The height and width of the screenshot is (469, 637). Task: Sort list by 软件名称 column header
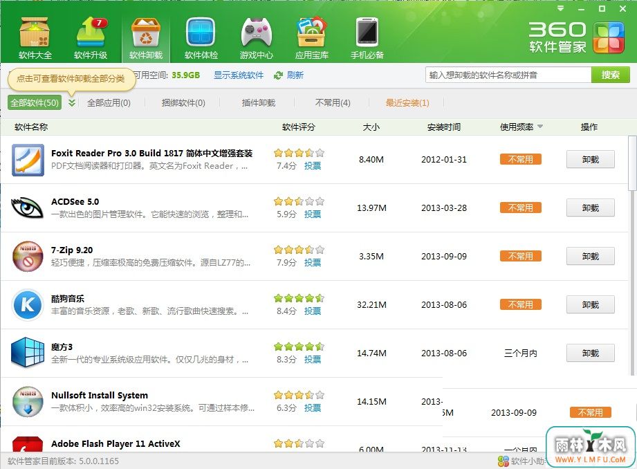[31, 127]
